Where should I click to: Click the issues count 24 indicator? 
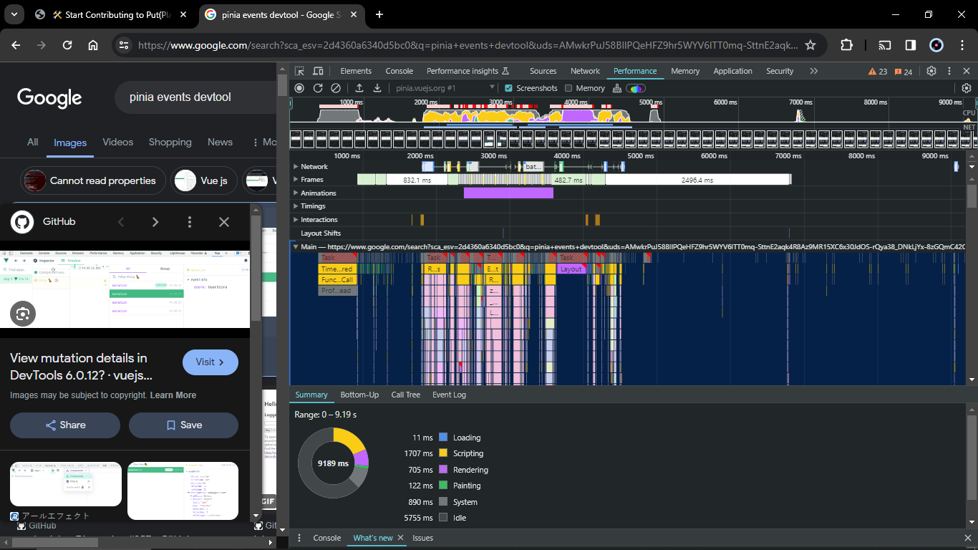tap(904, 72)
